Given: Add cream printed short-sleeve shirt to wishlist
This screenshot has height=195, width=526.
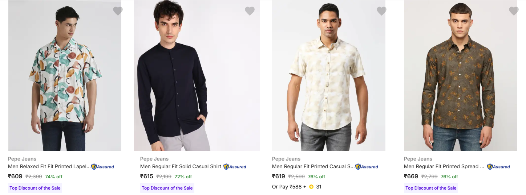Looking at the screenshot, I should (381, 11).
